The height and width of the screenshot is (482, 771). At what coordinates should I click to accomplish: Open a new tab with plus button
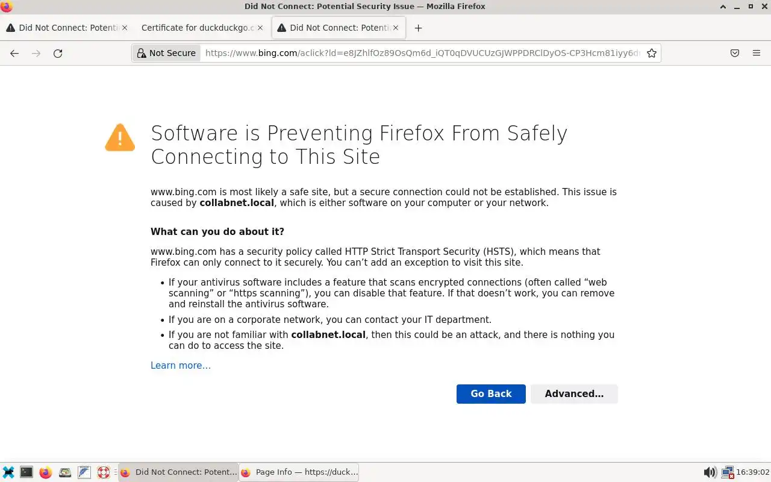(418, 28)
